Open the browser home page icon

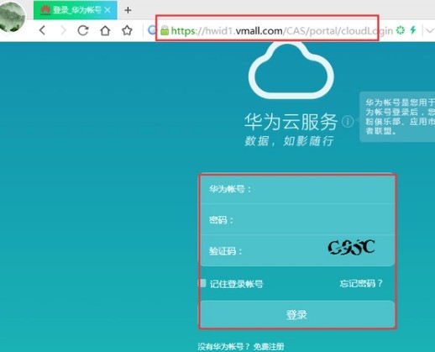[105, 30]
